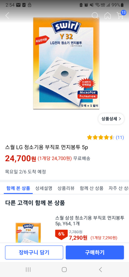
Task: Tap the Android back navigation button
Action: [x=100, y=269]
